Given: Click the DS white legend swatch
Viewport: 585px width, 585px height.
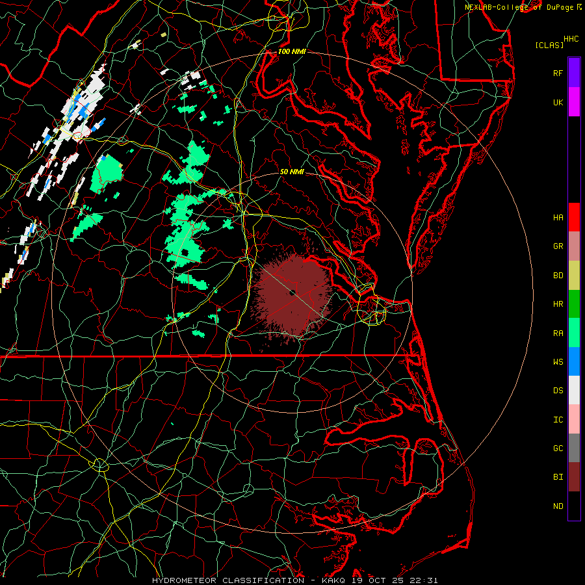Looking at the screenshot, I should (574, 390).
